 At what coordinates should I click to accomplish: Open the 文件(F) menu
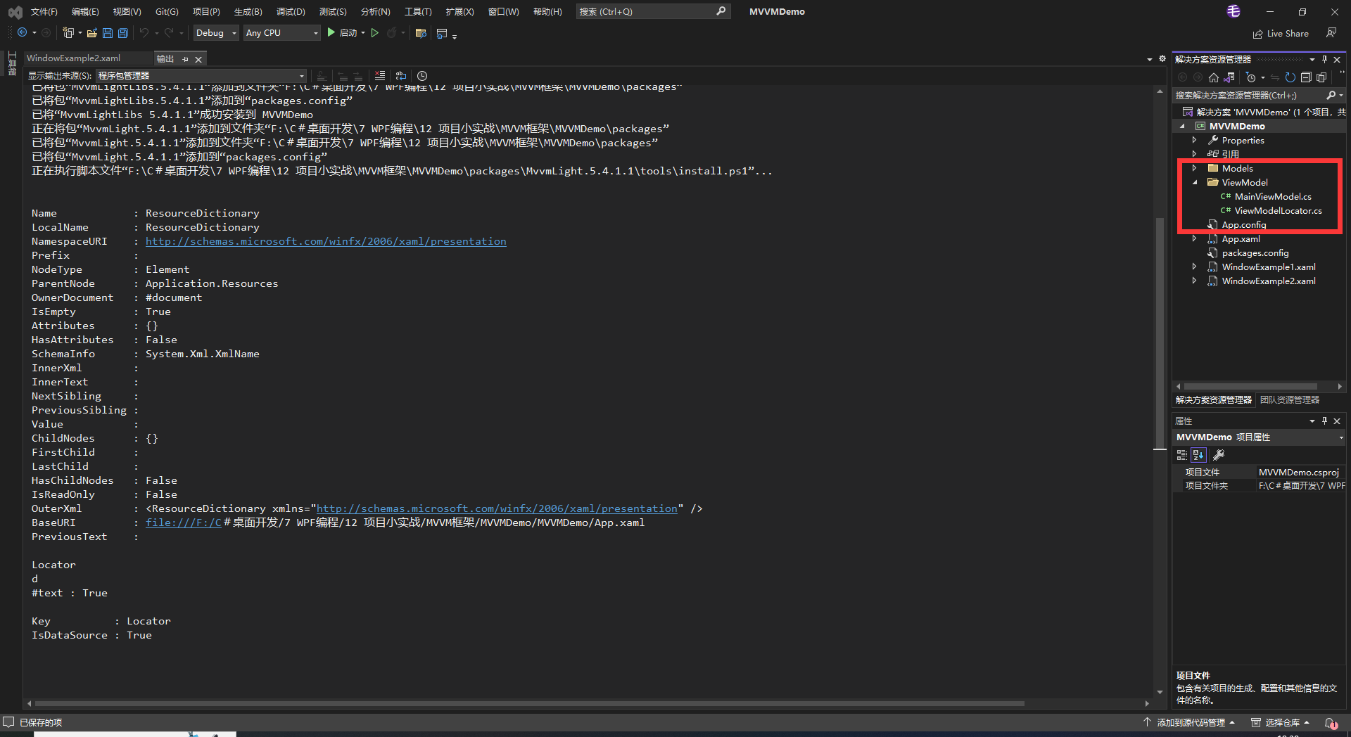point(44,11)
